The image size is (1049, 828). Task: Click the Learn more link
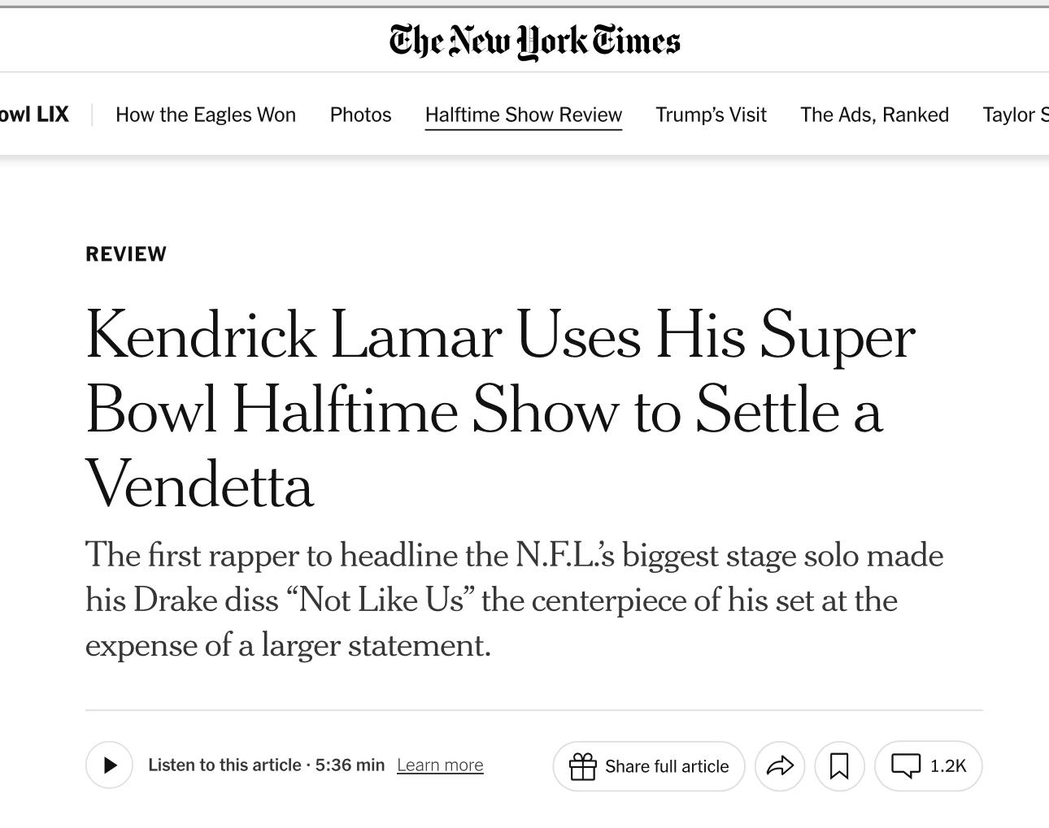[x=440, y=765]
